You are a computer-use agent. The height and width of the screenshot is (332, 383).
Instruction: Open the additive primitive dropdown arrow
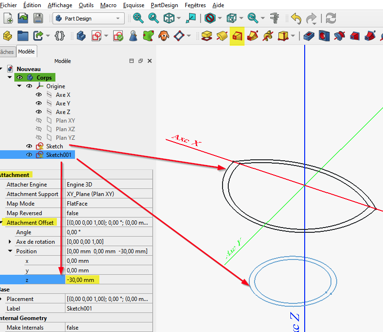click(x=293, y=36)
